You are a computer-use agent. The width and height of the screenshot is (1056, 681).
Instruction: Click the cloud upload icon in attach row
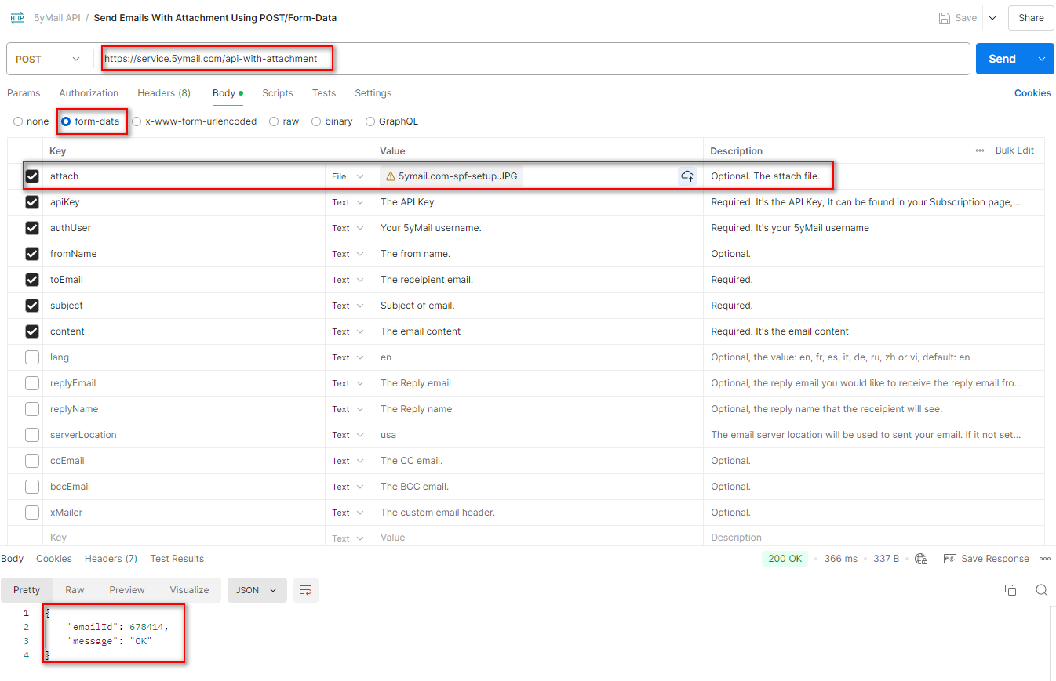click(687, 176)
